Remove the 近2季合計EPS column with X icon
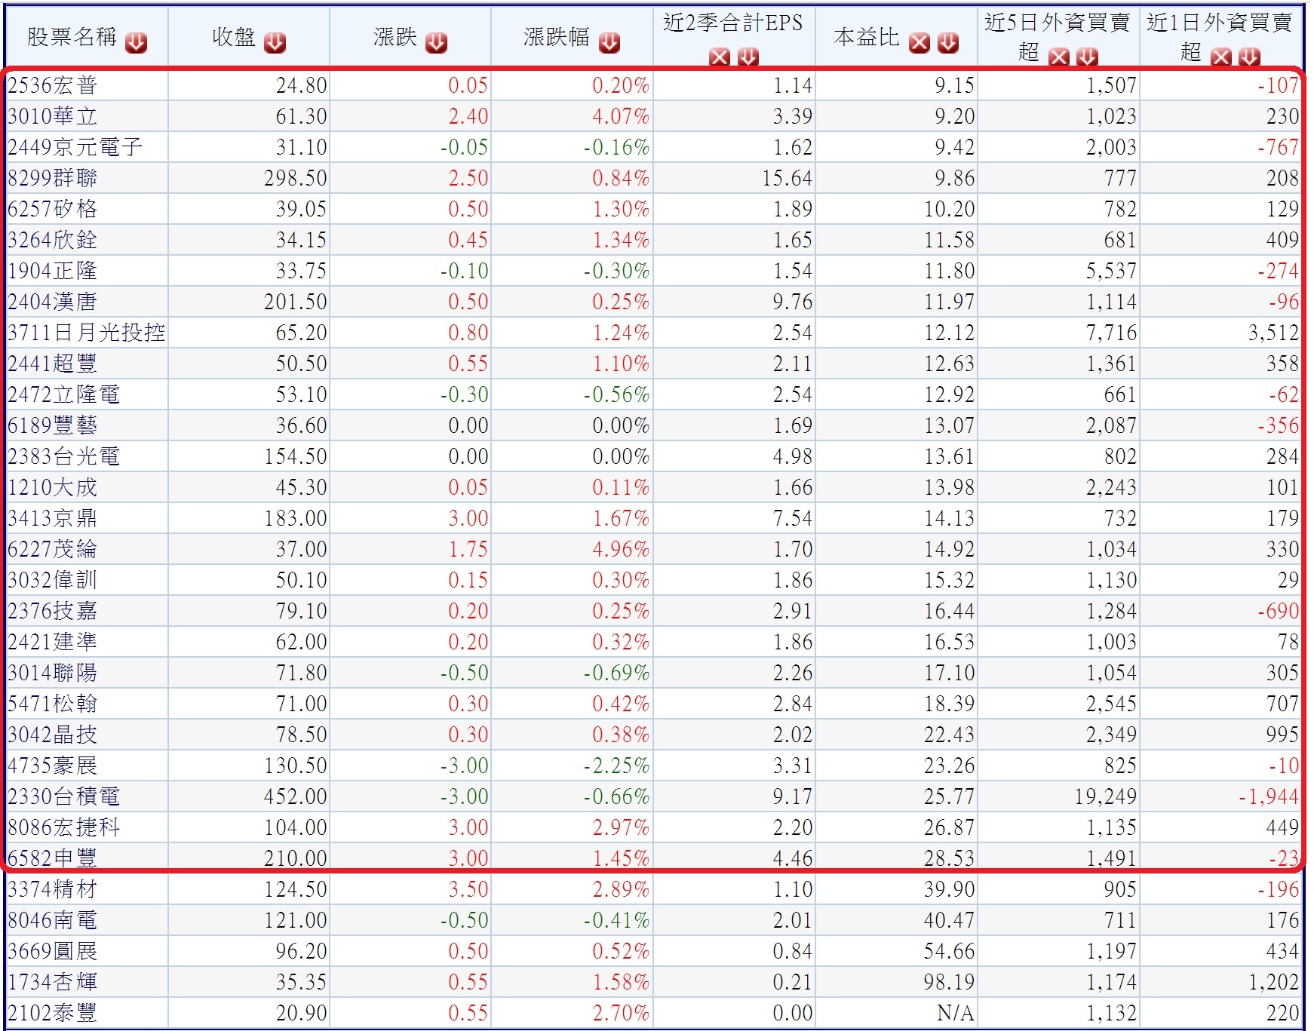Viewport: 1314px width, 1031px height. click(x=720, y=57)
